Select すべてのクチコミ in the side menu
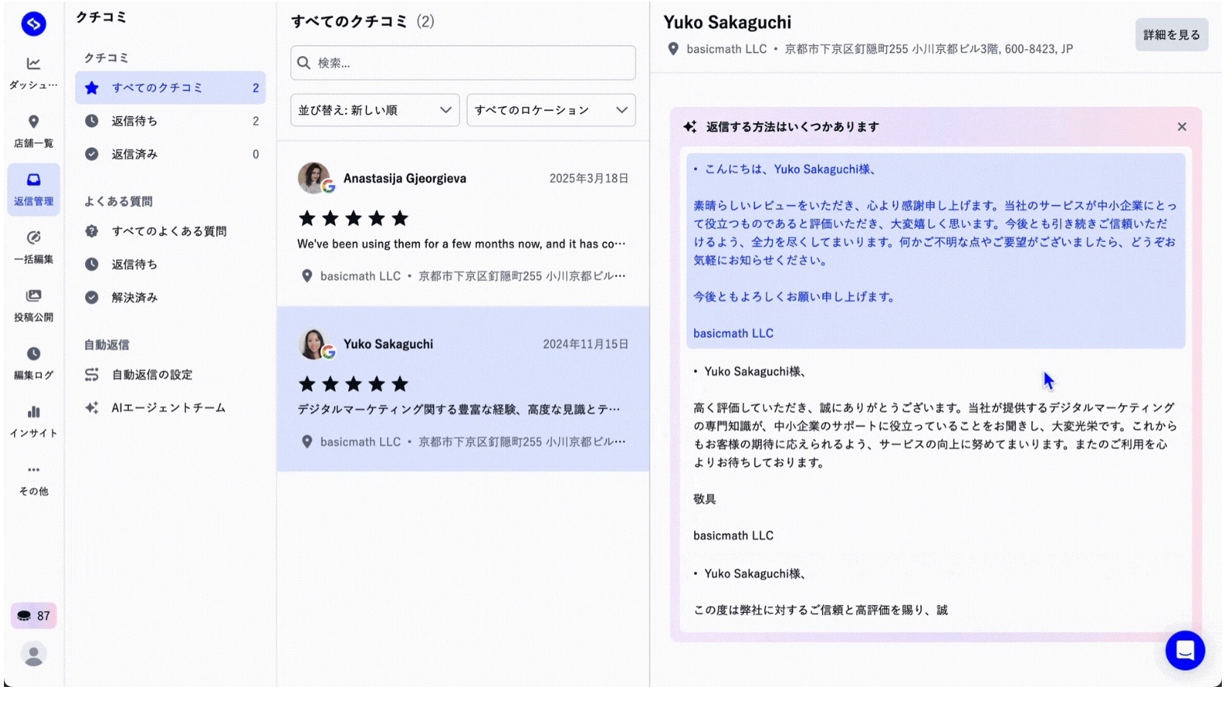Image resolution: width=1232 pixels, height=701 pixels. 170,88
